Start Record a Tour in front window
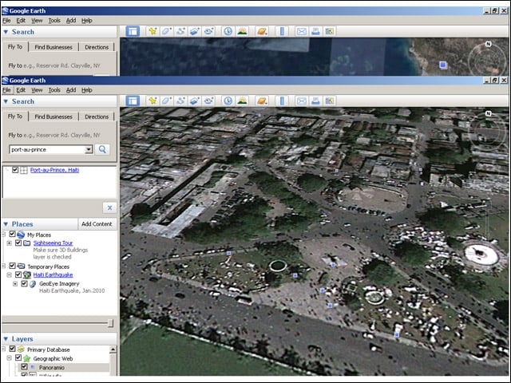This screenshot has width=511, height=383. [208, 101]
